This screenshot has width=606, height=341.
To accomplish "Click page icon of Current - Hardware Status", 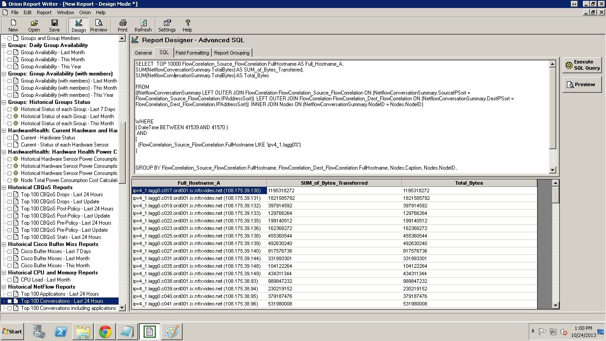I will tap(16, 138).
